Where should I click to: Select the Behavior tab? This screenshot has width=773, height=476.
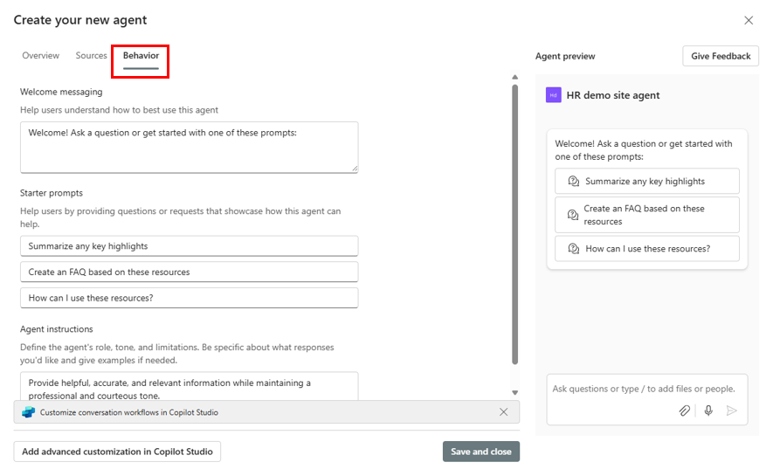[141, 56]
